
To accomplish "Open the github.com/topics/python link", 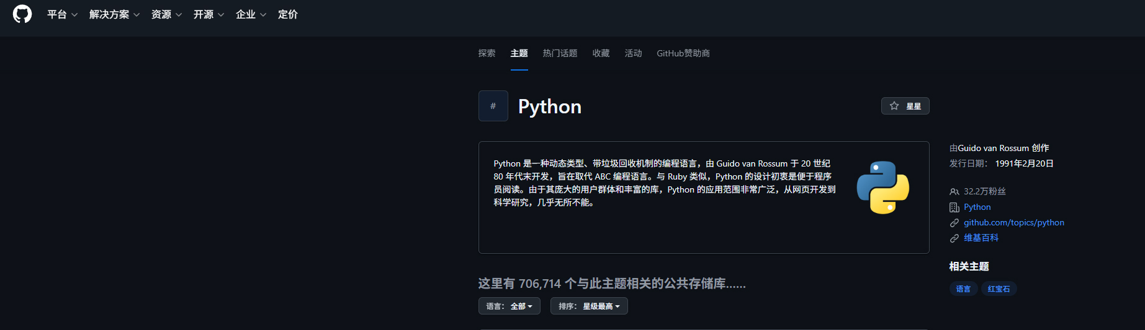I will (1014, 222).
